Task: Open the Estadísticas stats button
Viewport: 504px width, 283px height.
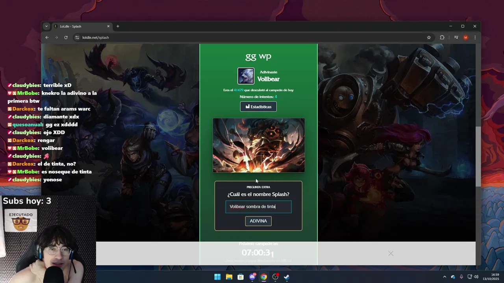Action: [258, 107]
